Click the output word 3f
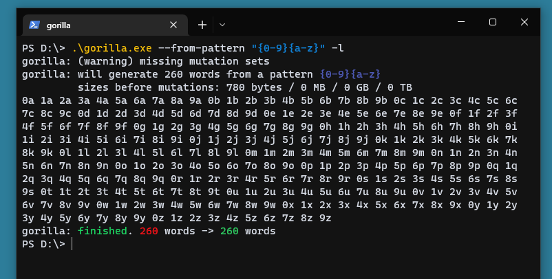The height and width of the screenshot is (279, 552). pos(511,114)
